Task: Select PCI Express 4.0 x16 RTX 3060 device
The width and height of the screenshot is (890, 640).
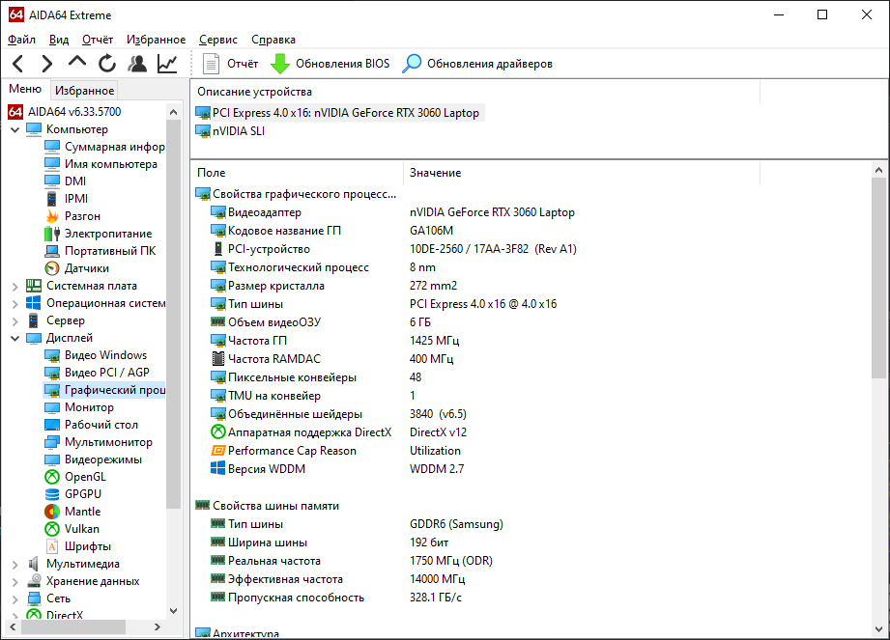Action: pos(339,113)
